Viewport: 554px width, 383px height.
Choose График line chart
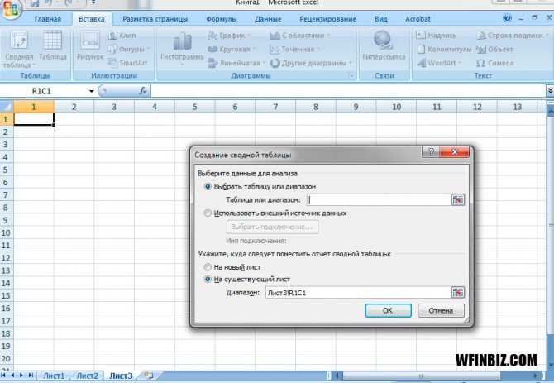pyautogui.click(x=229, y=36)
